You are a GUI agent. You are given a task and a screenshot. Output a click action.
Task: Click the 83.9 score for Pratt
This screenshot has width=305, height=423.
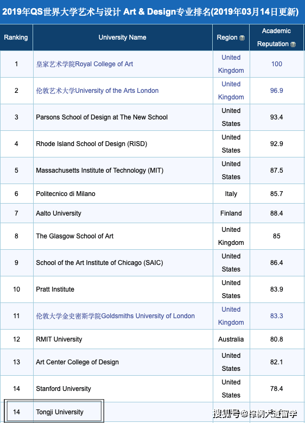coord(276,289)
